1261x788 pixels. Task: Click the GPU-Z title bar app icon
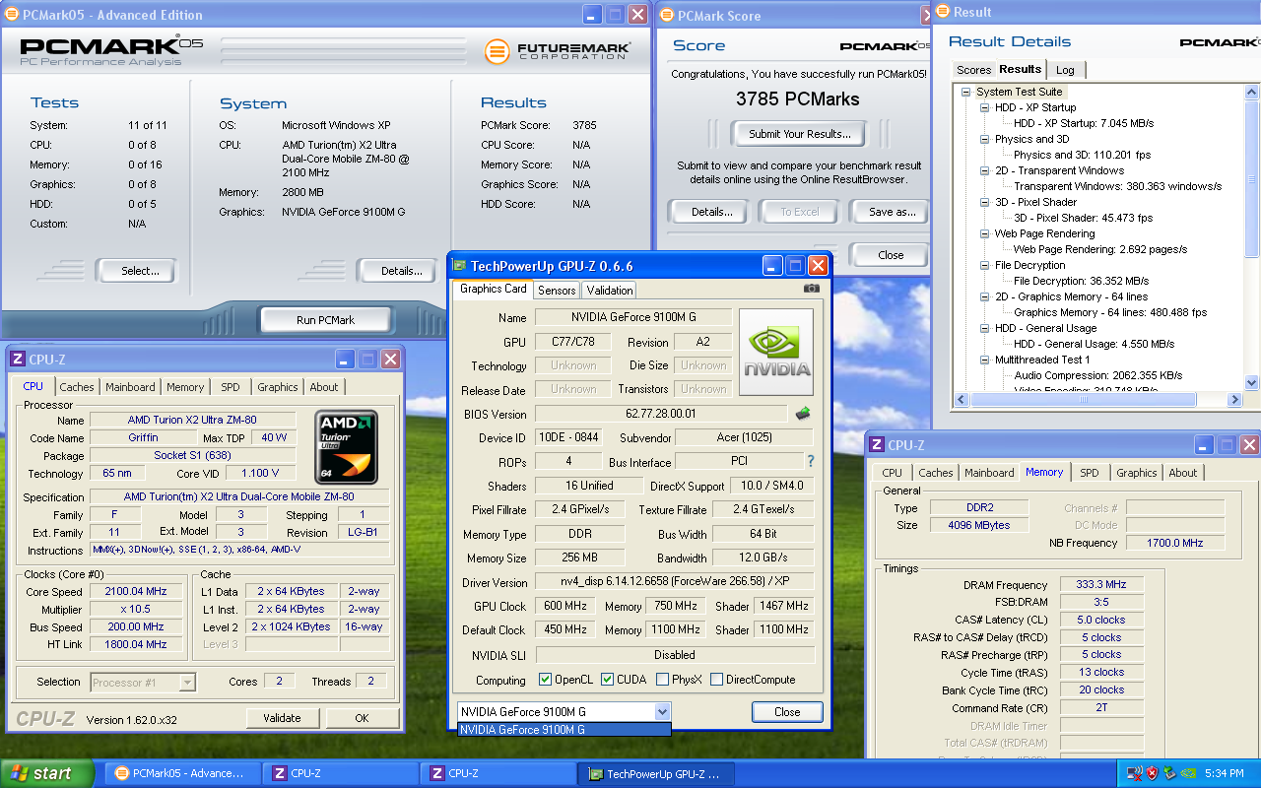coord(459,266)
